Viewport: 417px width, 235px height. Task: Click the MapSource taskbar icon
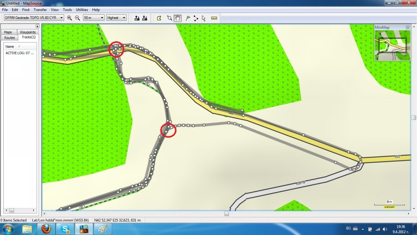point(84,229)
